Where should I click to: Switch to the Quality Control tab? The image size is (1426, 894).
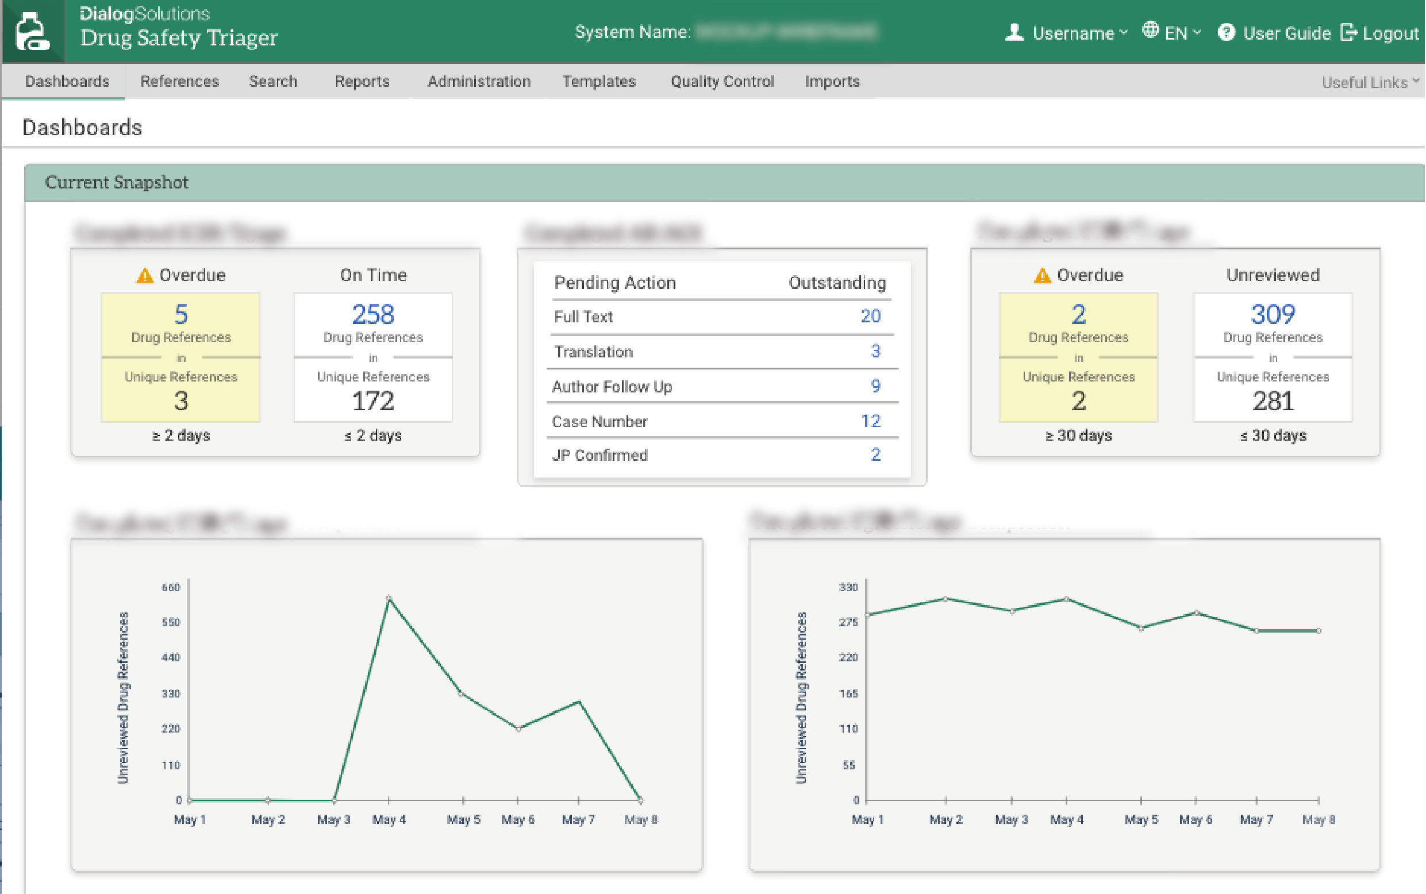click(722, 82)
